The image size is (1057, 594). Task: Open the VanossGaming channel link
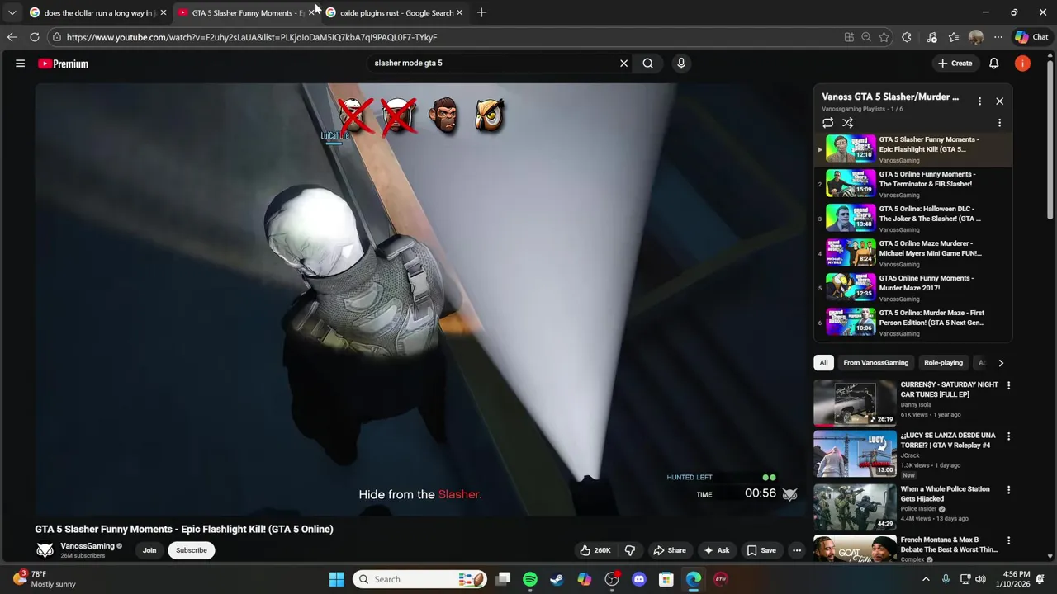87,546
